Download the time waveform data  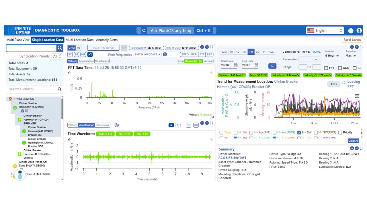(x=178, y=125)
